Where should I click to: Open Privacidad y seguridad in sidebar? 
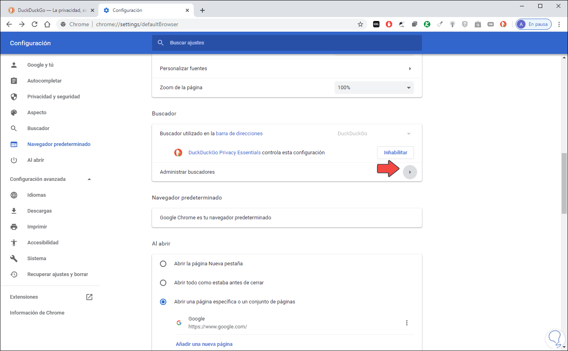(53, 97)
